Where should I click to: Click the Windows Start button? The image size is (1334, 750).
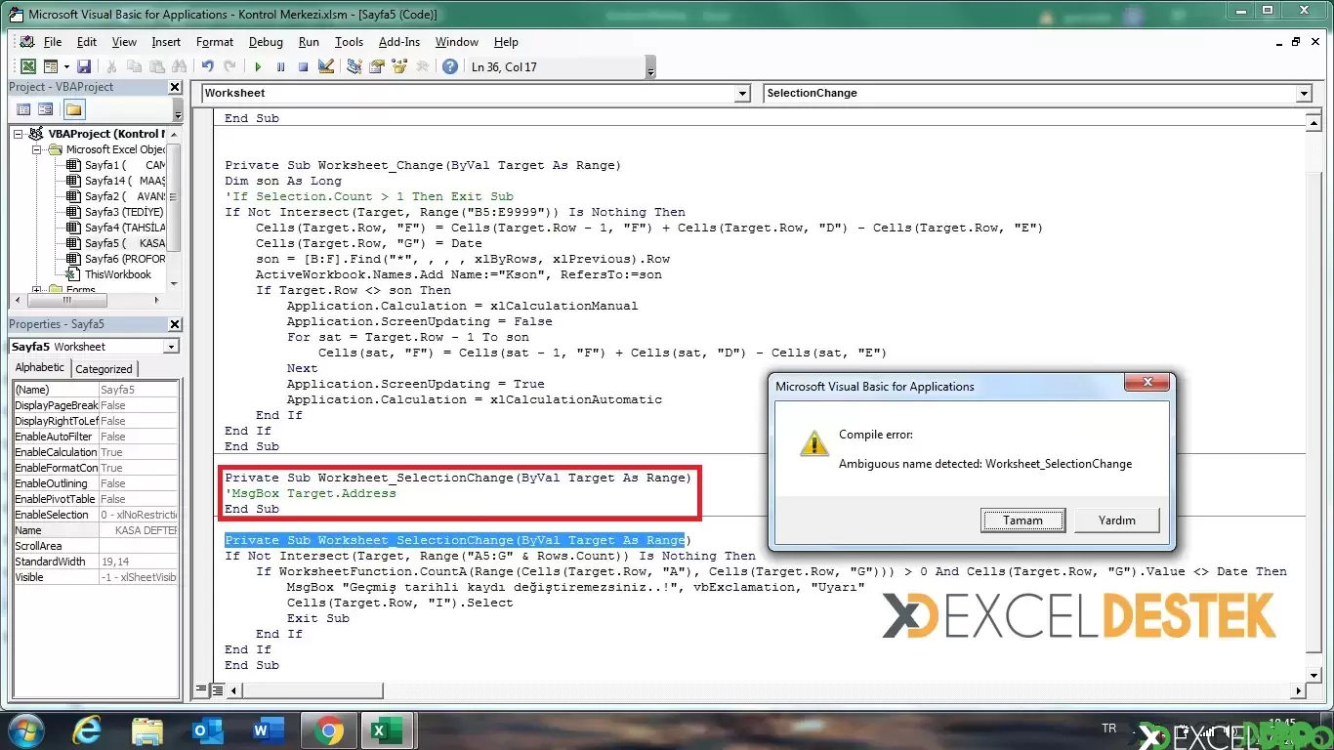(x=25, y=731)
